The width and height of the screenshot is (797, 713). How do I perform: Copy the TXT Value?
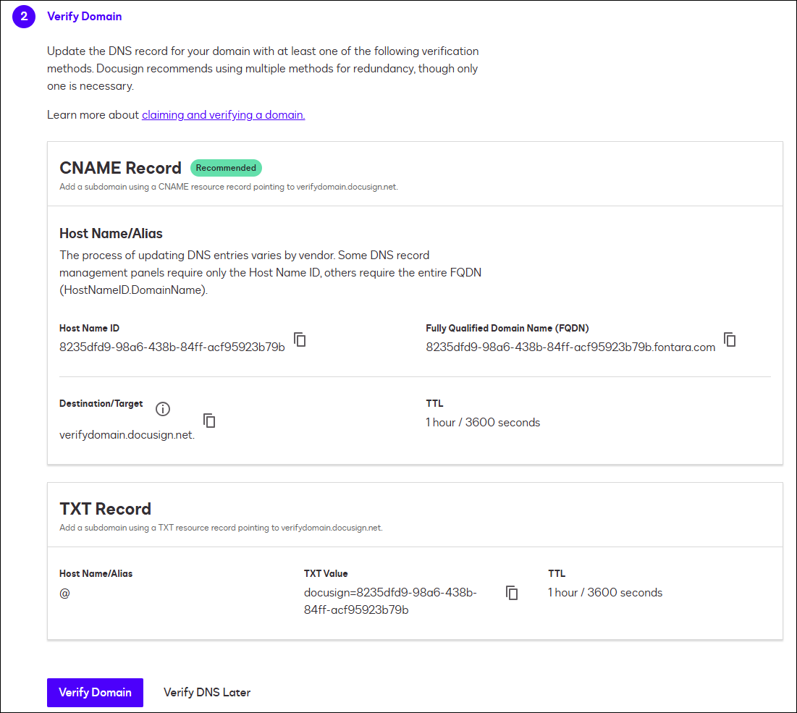pyautogui.click(x=513, y=592)
